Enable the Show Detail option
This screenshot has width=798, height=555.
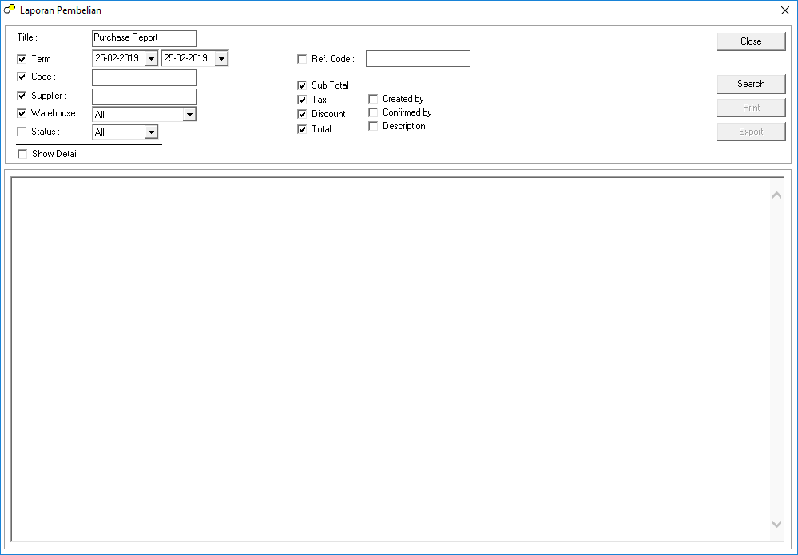(x=22, y=154)
